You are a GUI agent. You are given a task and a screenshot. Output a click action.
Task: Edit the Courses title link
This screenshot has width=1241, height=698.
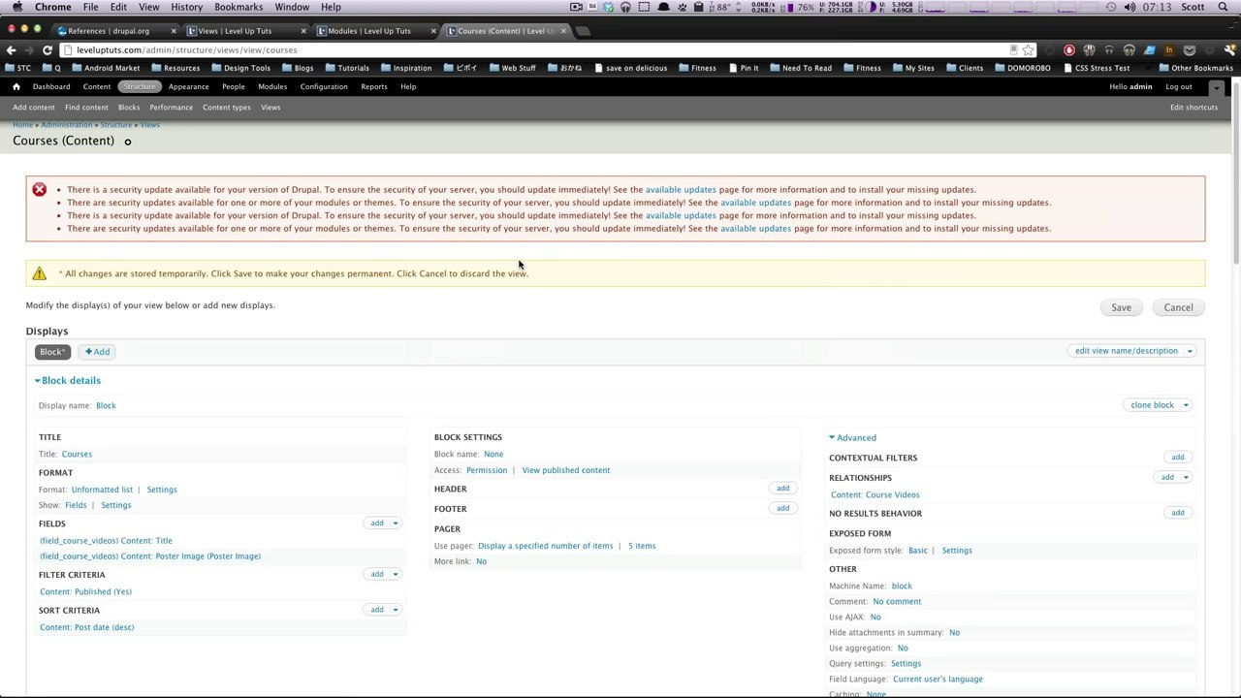pyautogui.click(x=77, y=454)
